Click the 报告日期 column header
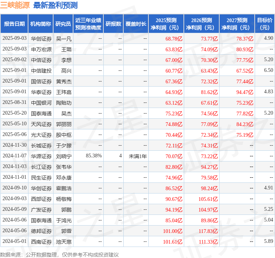275x258 pixels. 14,24
